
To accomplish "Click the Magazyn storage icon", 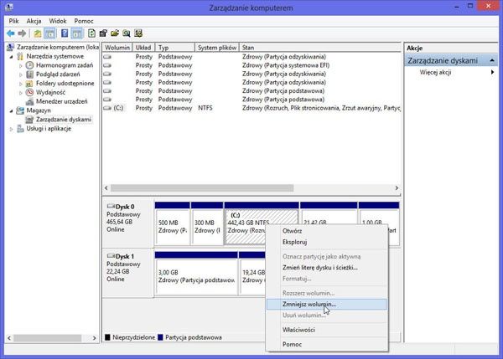I will [x=20, y=110].
